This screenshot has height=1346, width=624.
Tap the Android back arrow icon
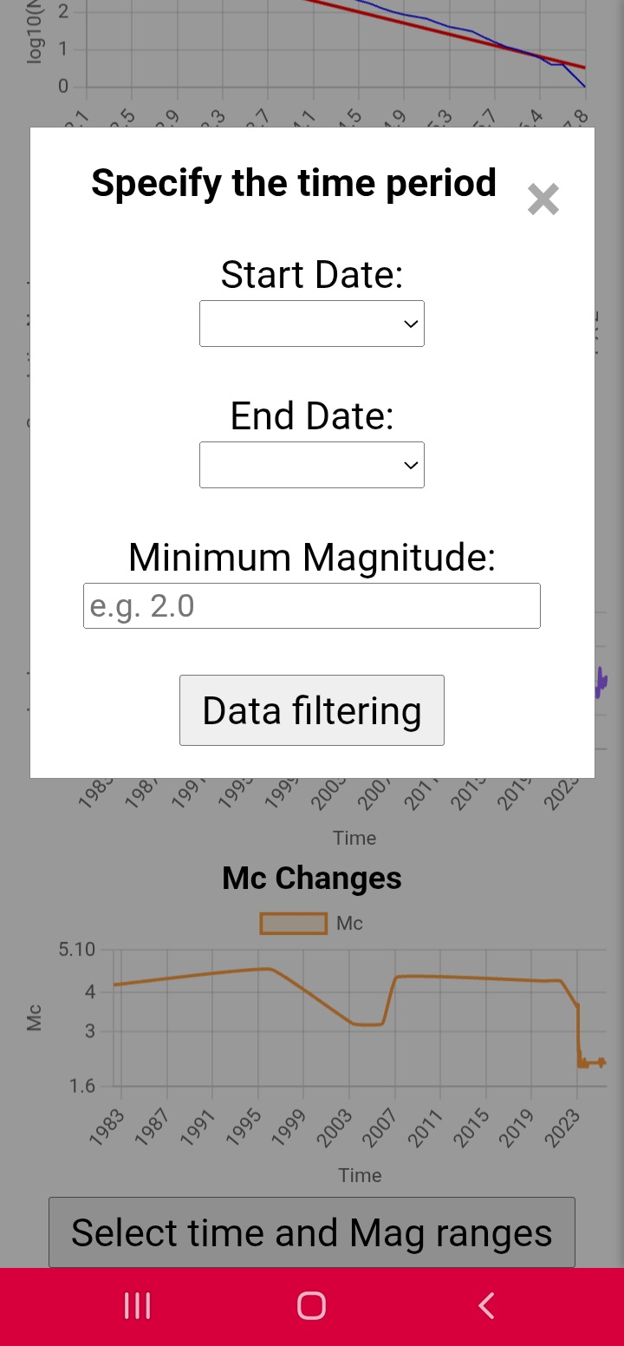coord(486,1305)
